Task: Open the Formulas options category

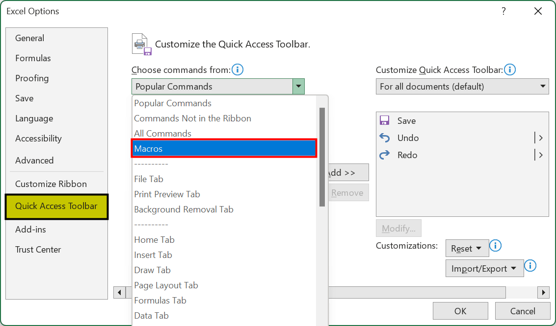Action: point(57,58)
